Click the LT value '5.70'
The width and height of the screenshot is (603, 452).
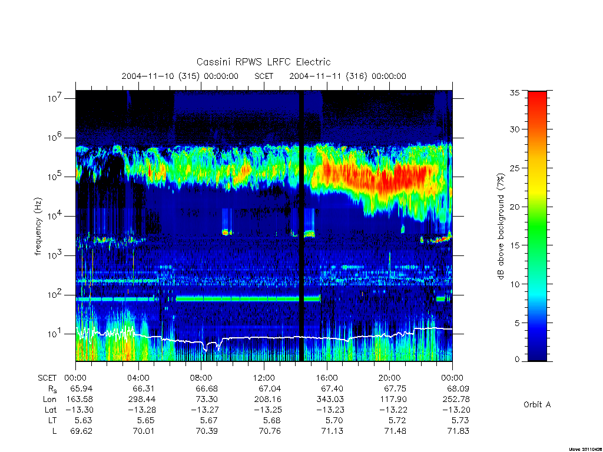(x=334, y=420)
